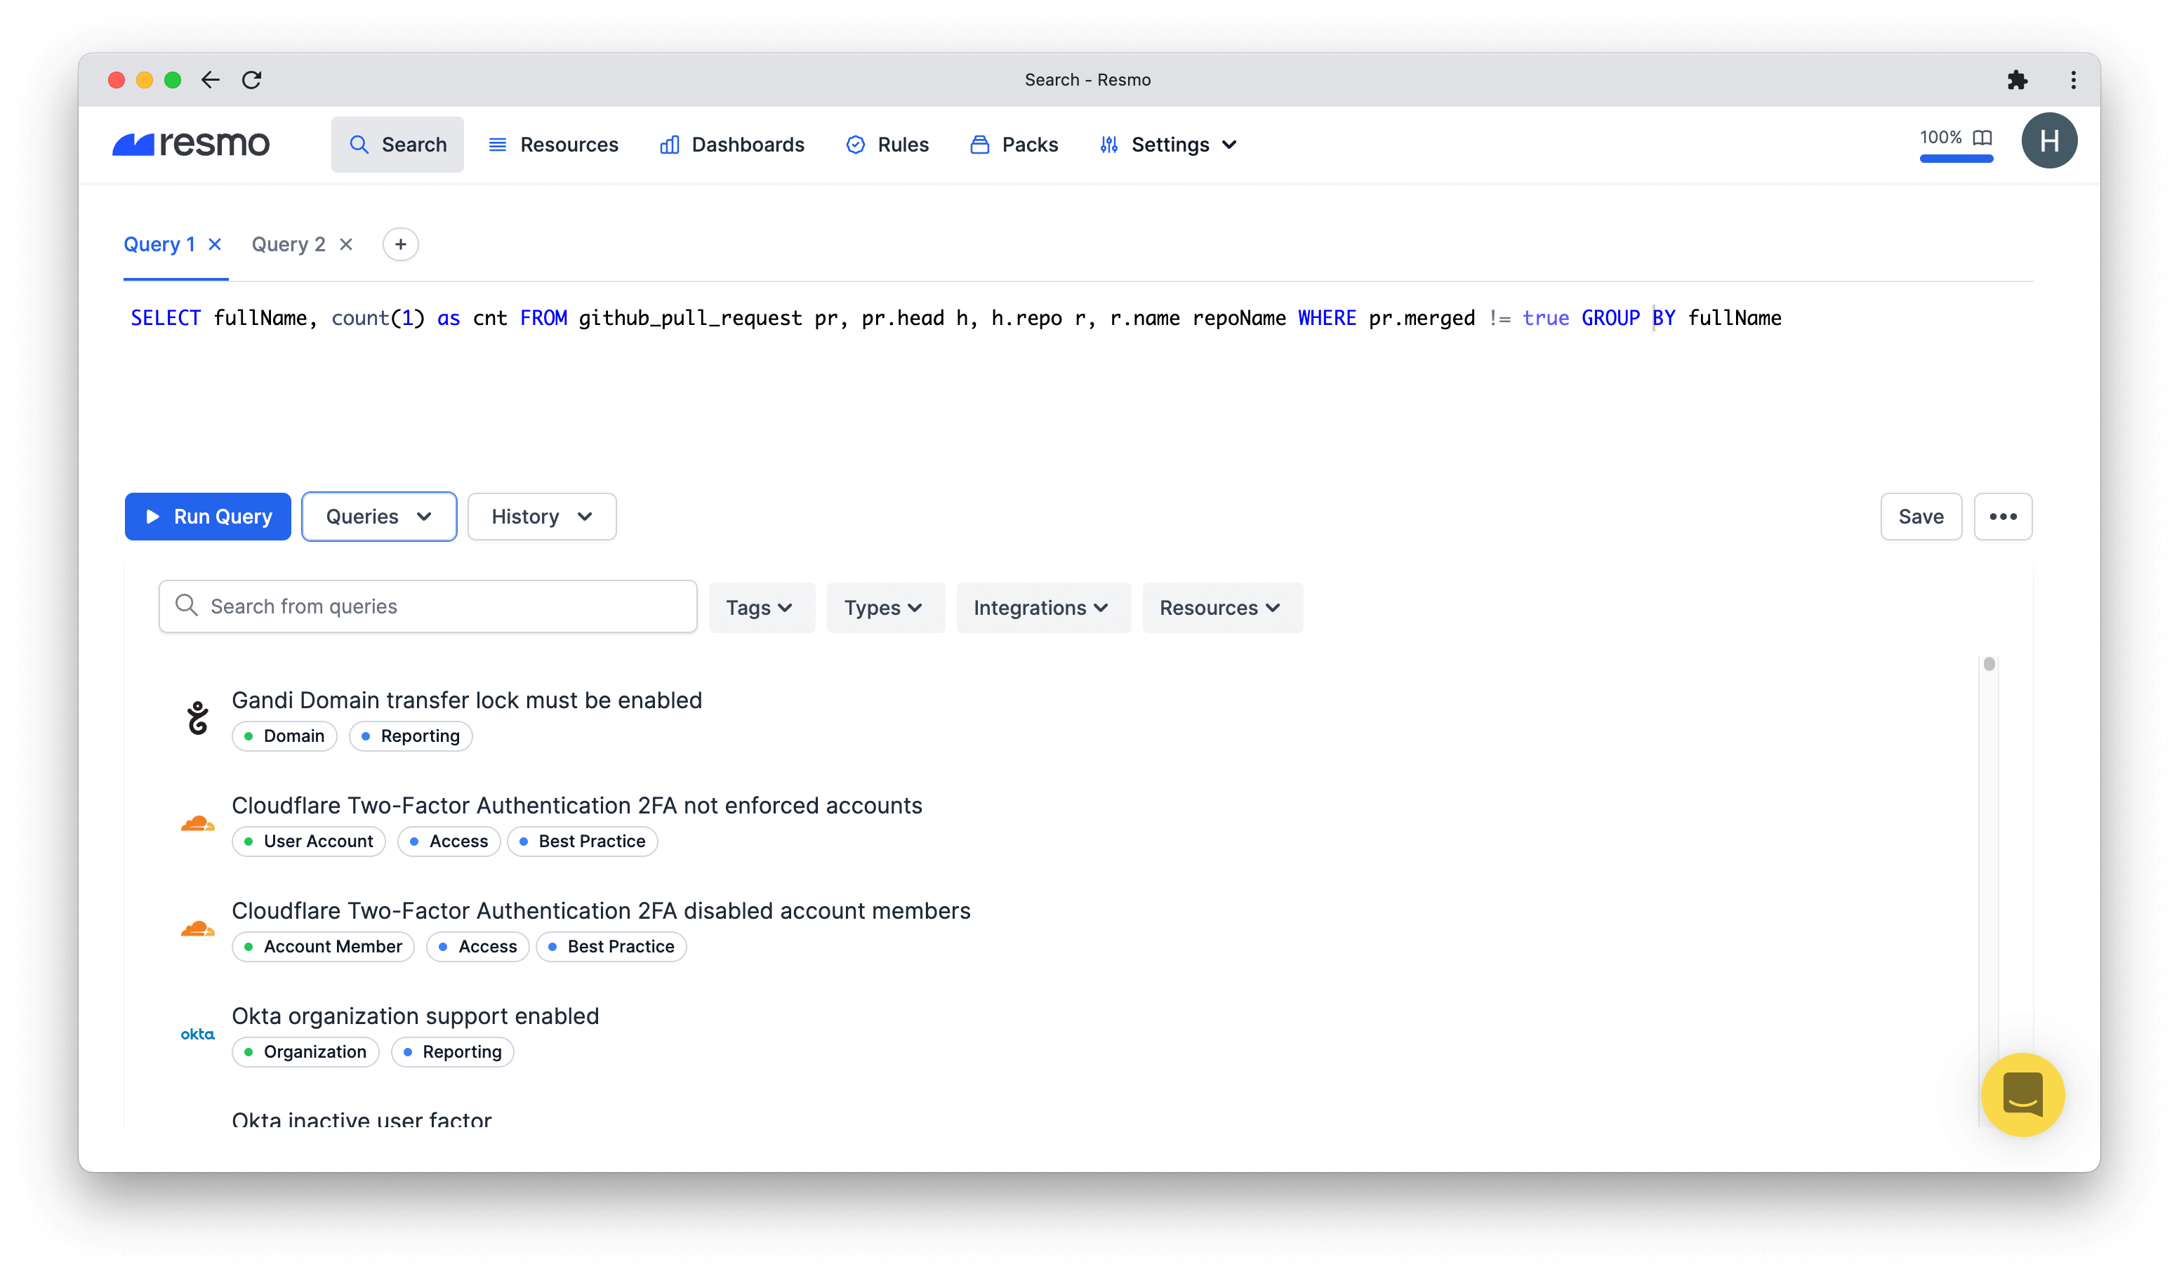Open the History dropdown

[x=542, y=517]
